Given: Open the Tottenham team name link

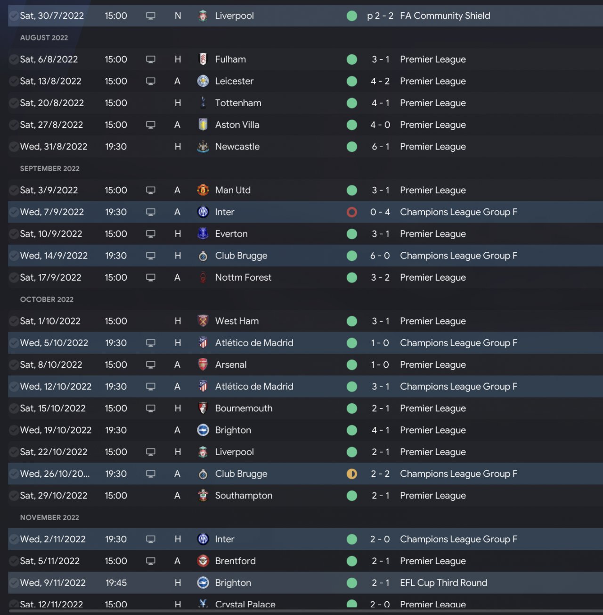Looking at the screenshot, I should pos(238,103).
